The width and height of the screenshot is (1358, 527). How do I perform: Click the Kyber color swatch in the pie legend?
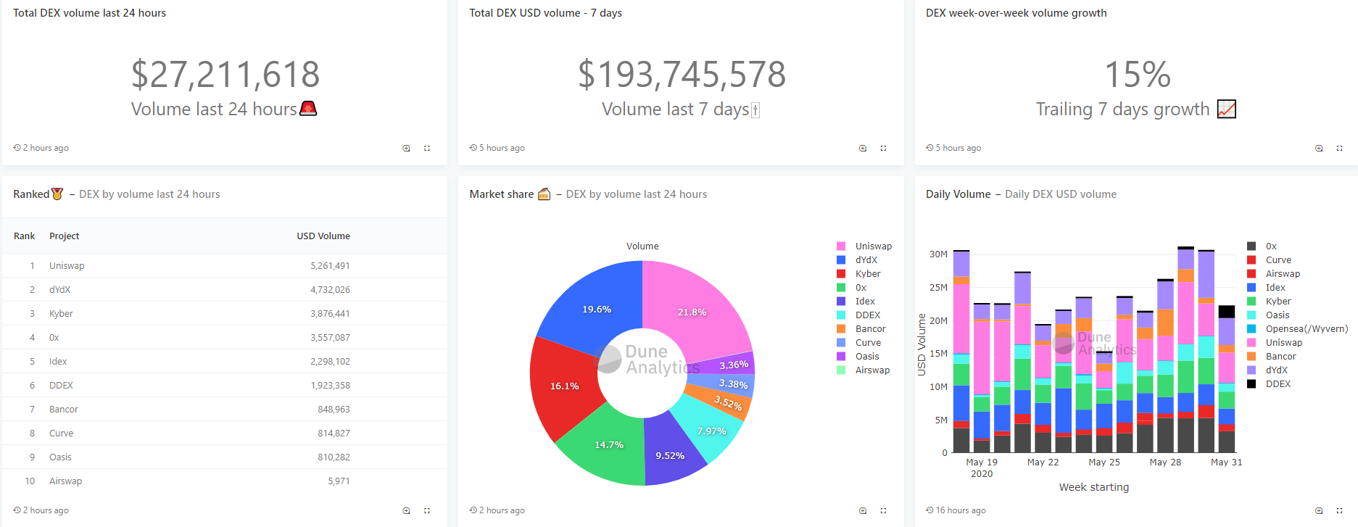point(841,274)
